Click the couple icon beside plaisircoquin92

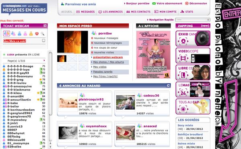82,95
